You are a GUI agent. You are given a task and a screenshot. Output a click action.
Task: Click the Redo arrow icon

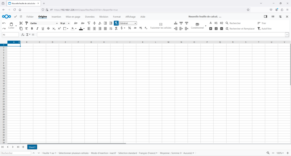(4, 29)
